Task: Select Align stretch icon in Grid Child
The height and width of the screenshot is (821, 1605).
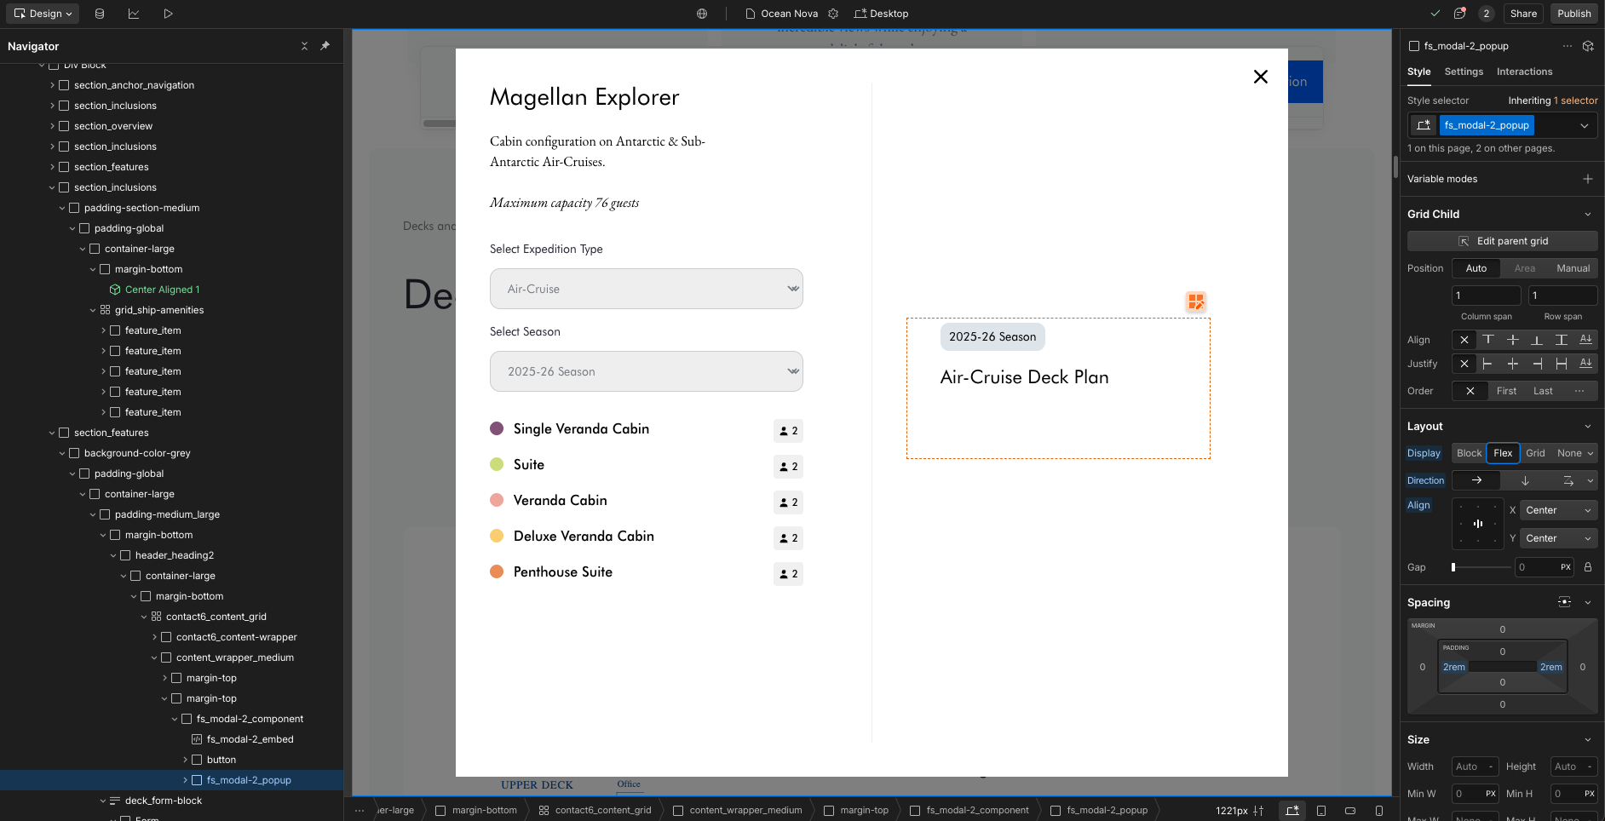Action: (x=1562, y=340)
